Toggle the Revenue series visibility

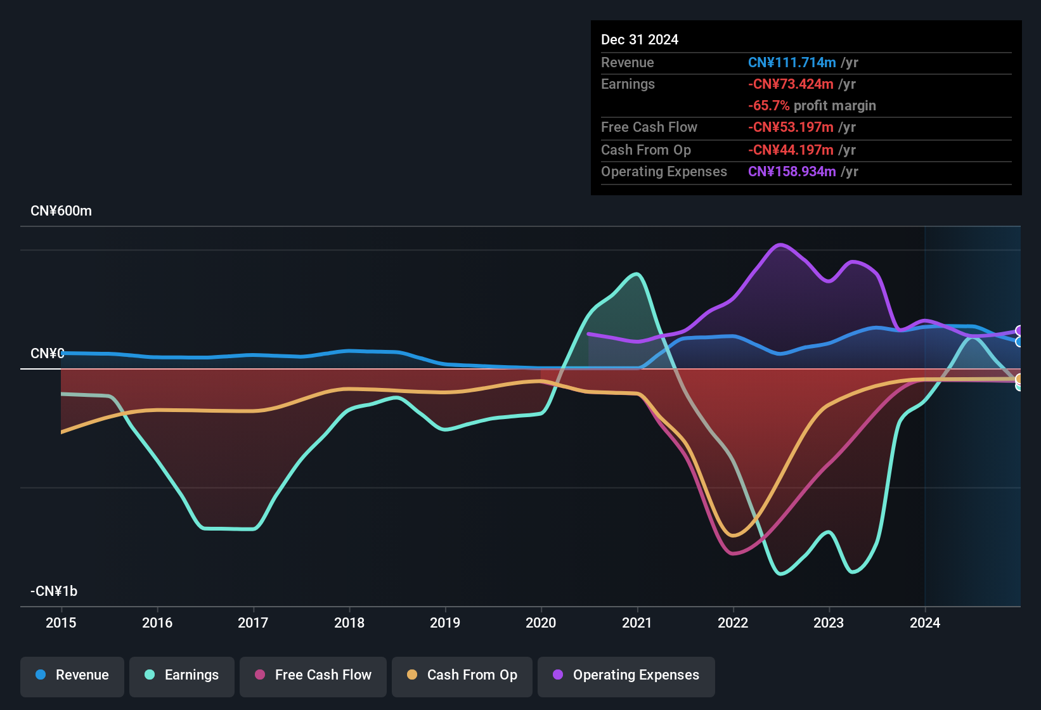[x=72, y=675]
